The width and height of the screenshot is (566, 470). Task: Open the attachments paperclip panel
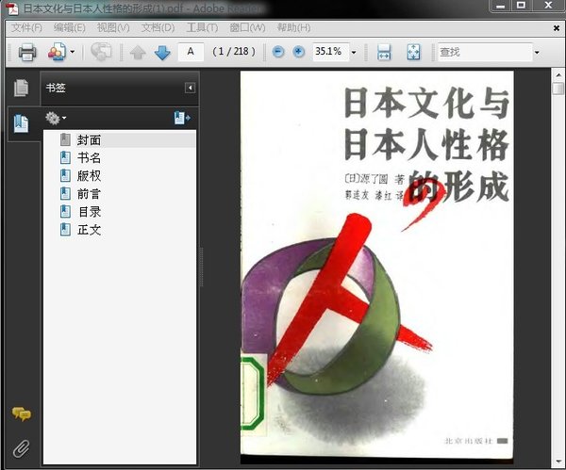pyautogui.click(x=22, y=448)
